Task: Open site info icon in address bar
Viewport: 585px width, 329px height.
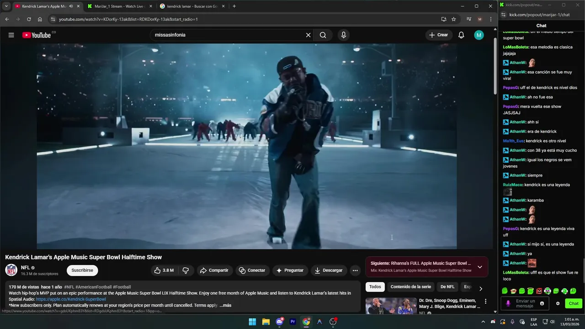Action: coord(53,19)
